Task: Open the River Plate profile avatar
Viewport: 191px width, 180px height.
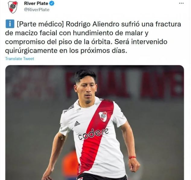Action: (x=13, y=7)
